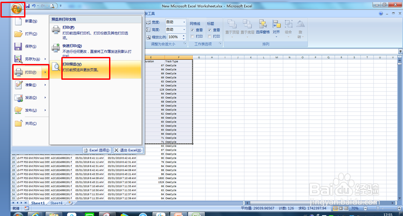Click the 退出 Excel button

pos(128,150)
